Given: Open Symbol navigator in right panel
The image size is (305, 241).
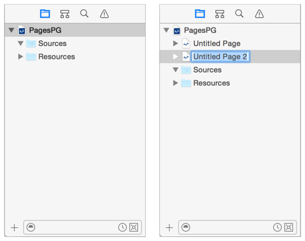Looking at the screenshot, I should coord(220,14).
